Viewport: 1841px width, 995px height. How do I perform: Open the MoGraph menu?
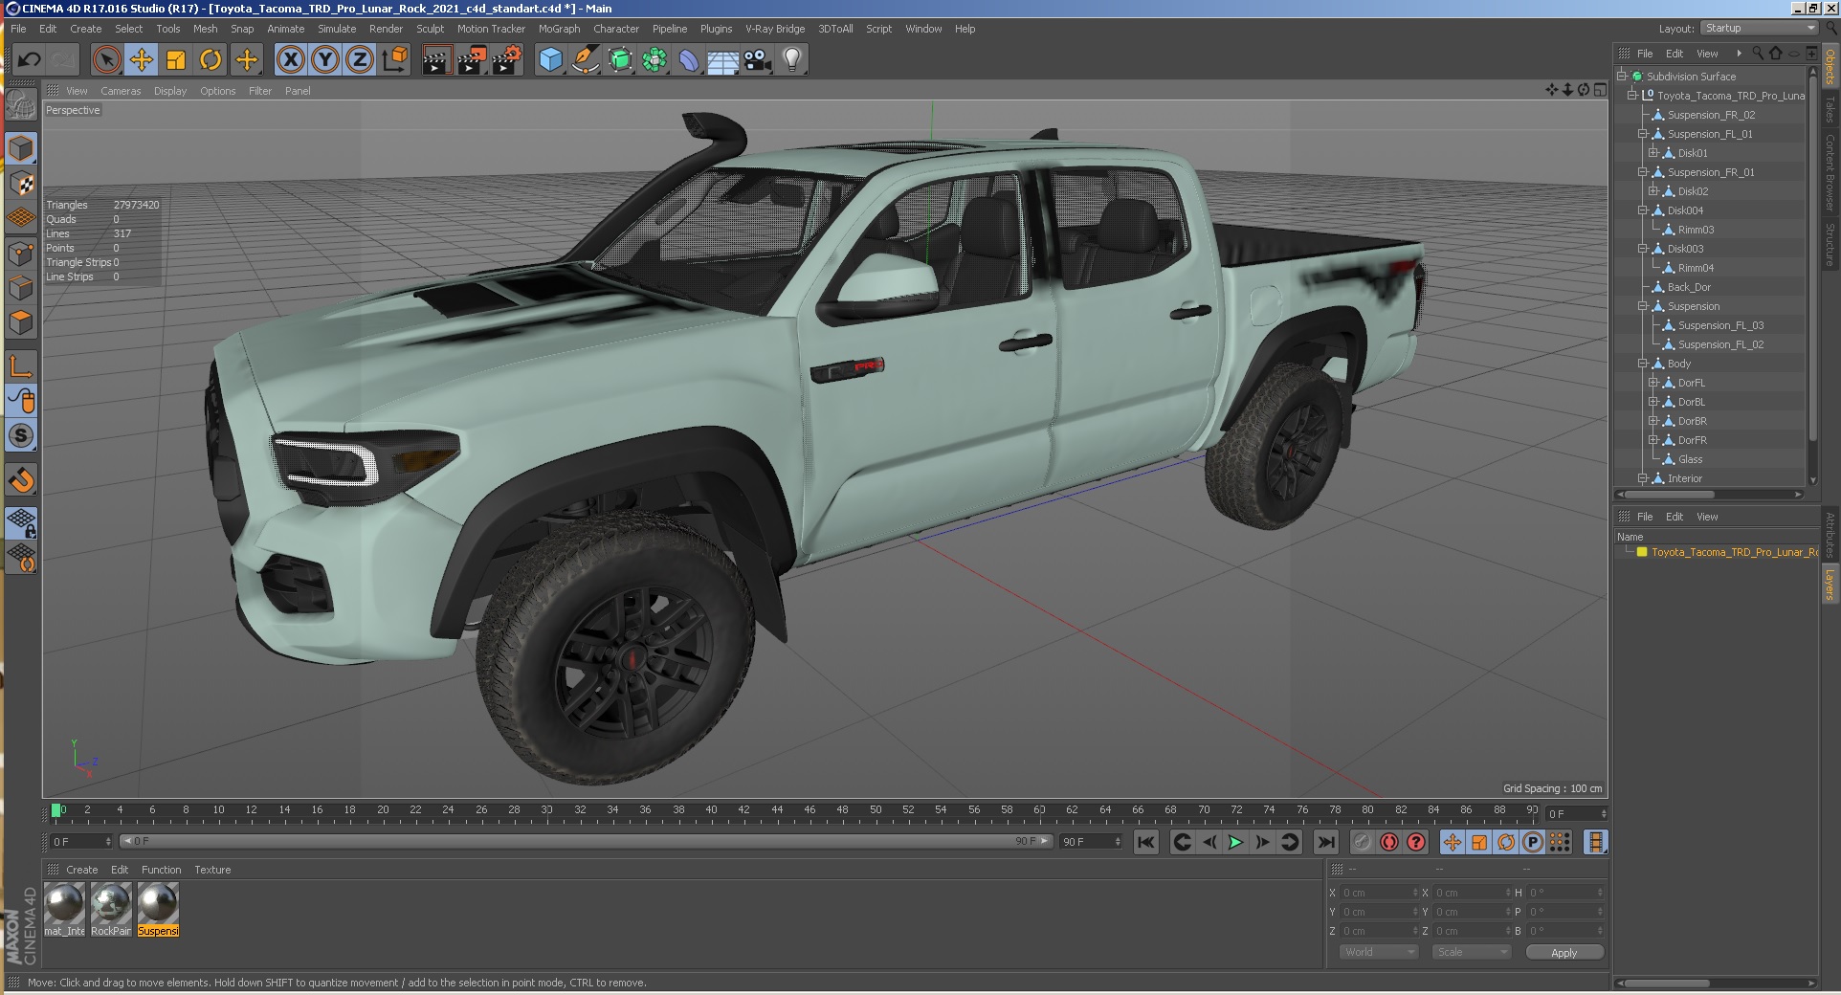(x=559, y=29)
